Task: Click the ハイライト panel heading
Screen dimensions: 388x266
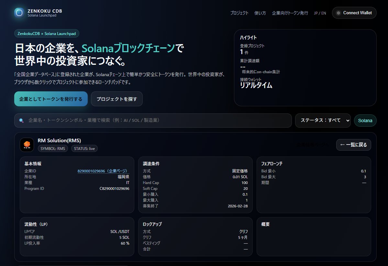Action: pyautogui.click(x=249, y=38)
